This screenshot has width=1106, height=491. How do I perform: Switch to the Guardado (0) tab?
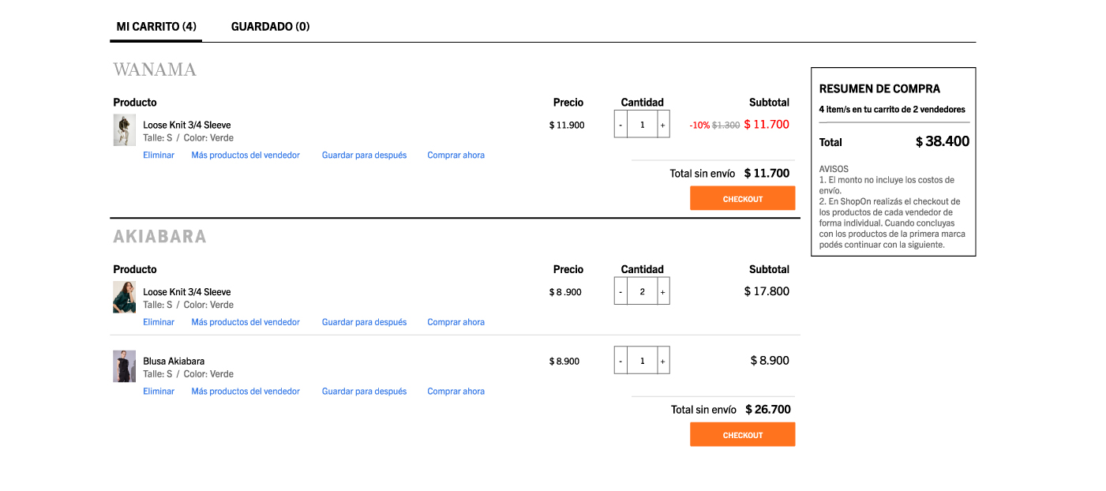tap(270, 27)
